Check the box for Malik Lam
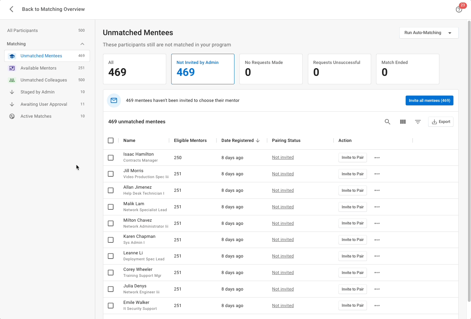471x319 pixels. [x=111, y=207]
